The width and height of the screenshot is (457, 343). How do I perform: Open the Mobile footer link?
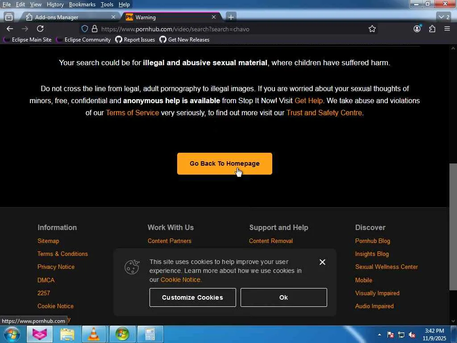point(363,280)
